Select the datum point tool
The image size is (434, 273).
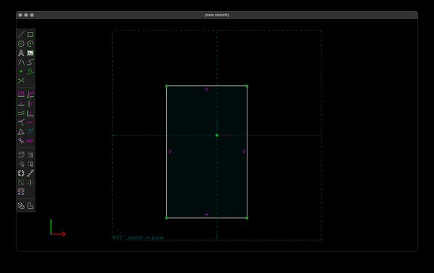[21, 71]
